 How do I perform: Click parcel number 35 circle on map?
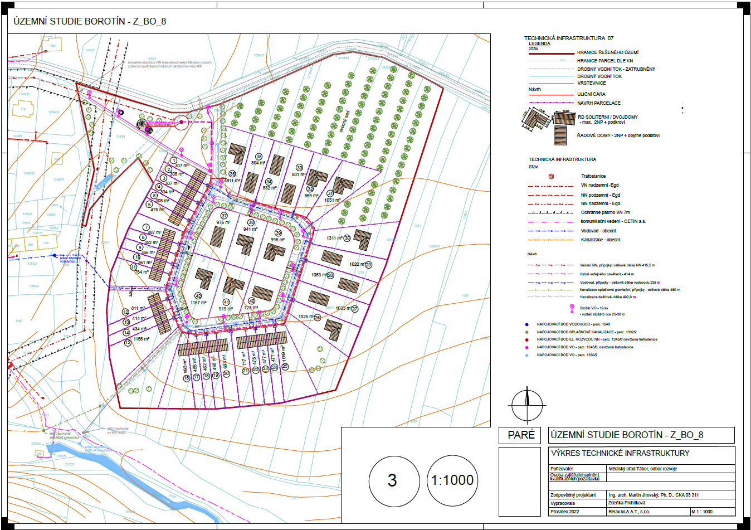pos(259,157)
